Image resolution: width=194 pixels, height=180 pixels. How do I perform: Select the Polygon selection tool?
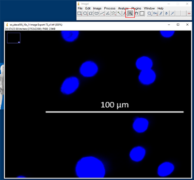click(x=91, y=14)
